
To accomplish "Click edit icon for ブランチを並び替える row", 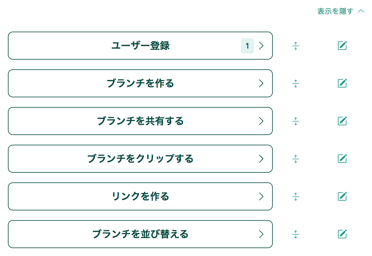I will 342,234.
